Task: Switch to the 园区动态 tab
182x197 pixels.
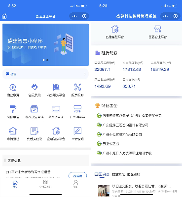Action: 102,174
